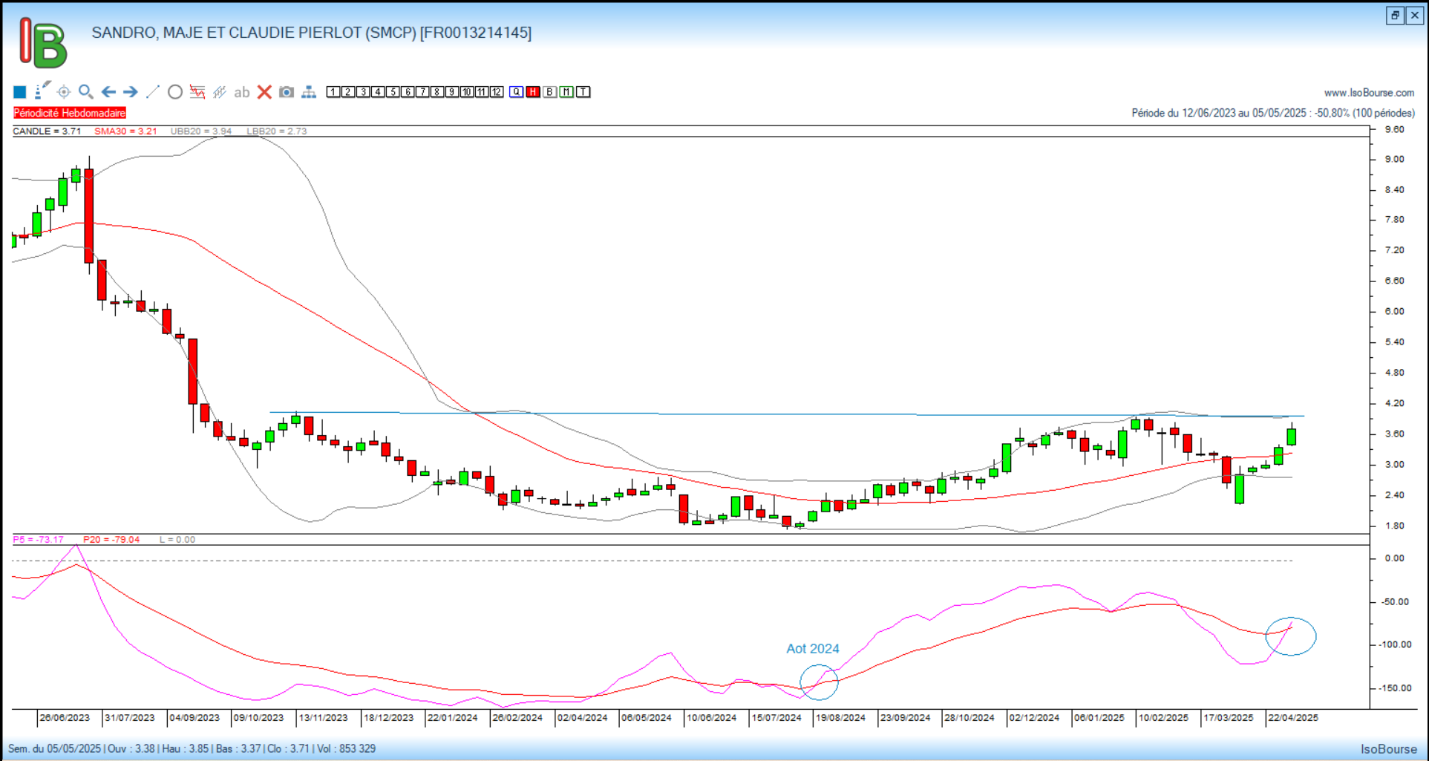Open the paint brush style tool
Screen dimensions: 1429x761
coord(42,91)
